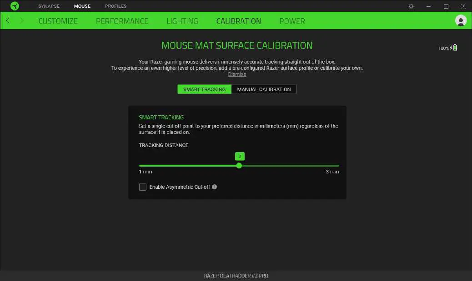Image resolution: width=472 pixels, height=281 pixels.
Task: Click the Razer DeathAdder V2 Pro label
Action: (x=236, y=276)
